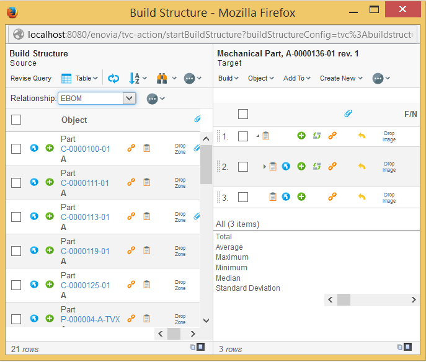Image resolution: width=426 pixels, height=362 pixels.
Task: Click the Revise Query button
Action: coord(31,78)
